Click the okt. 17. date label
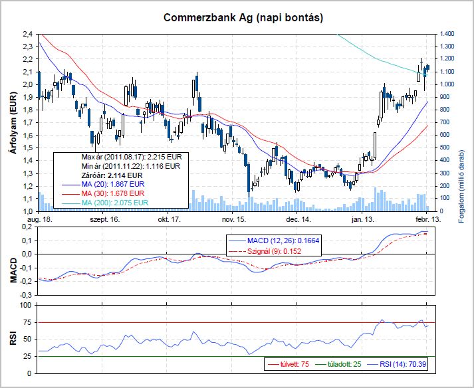Screen dimensions: 474x388 point(170,219)
